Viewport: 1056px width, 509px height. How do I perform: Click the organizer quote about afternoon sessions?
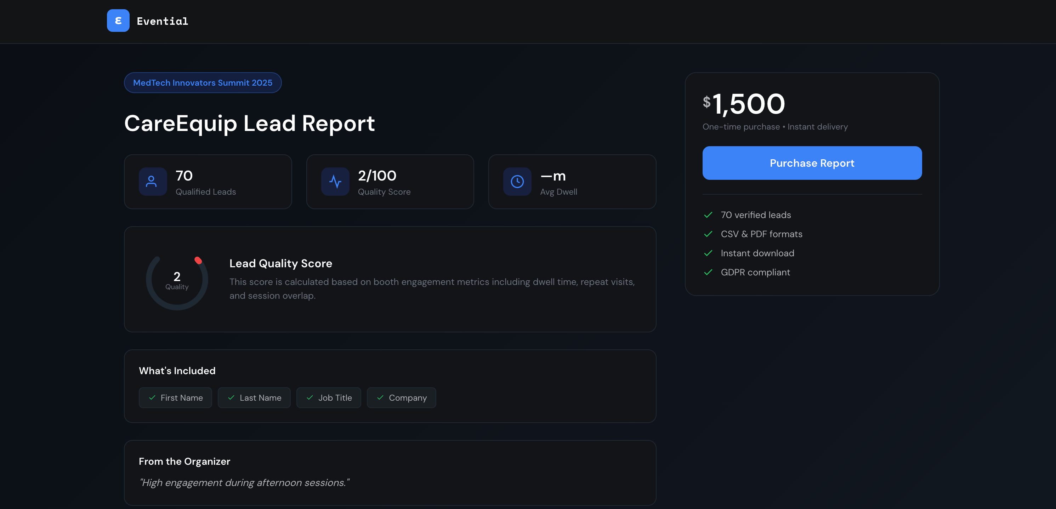pos(244,483)
